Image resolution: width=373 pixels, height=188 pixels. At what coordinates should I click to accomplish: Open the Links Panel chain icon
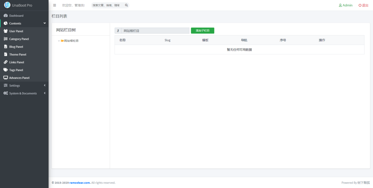[6, 62]
